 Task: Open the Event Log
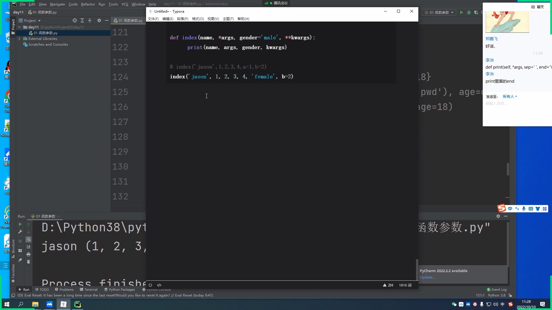(x=499, y=290)
